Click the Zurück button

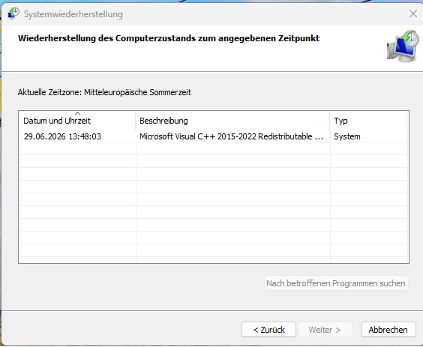point(268,330)
